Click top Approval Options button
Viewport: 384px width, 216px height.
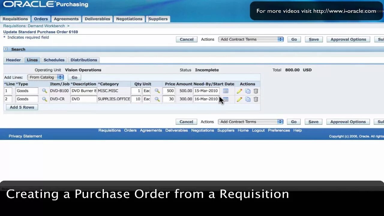[x=348, y=40]
